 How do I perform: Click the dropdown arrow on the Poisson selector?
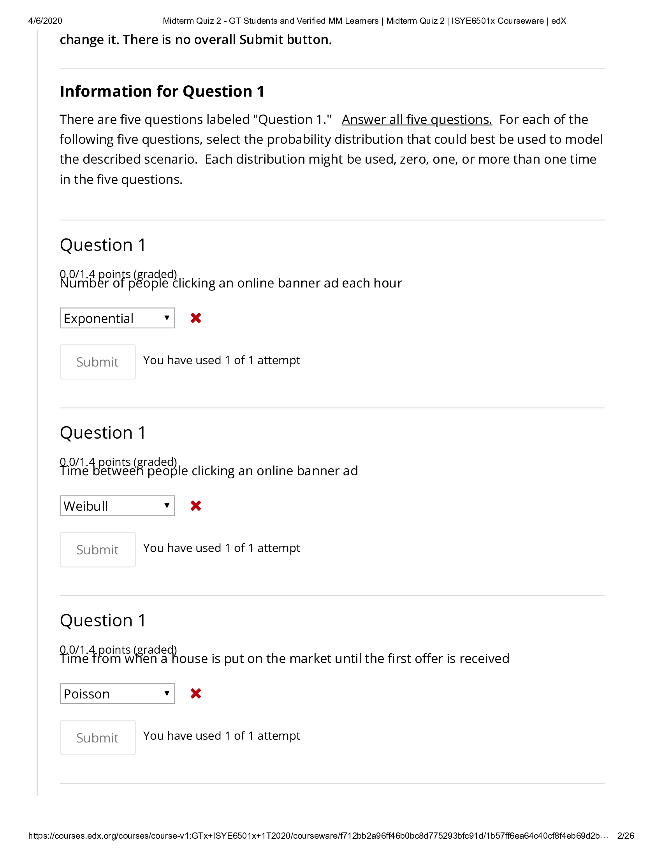(166, 693)
